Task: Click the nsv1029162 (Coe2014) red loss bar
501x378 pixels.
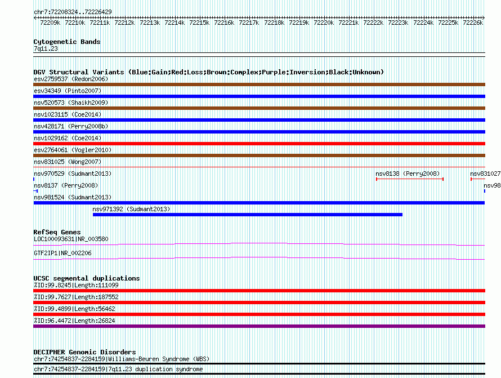Action: coord(259,144)
